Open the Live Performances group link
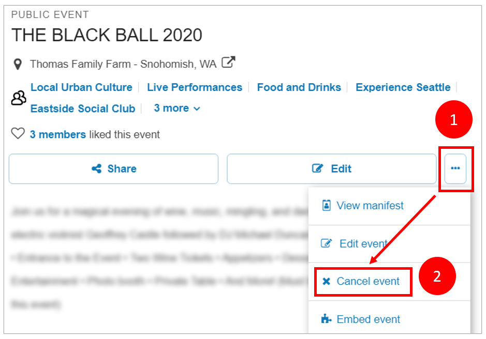 click(195, 87)
